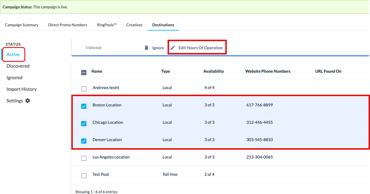Uncheck the Chicago Location checkbox
This screenshot has width=370, height=194.
point(84,123)
